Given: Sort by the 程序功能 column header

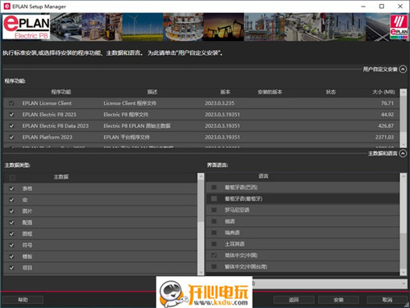Looking at the screenshot, I should coord(61,92).
